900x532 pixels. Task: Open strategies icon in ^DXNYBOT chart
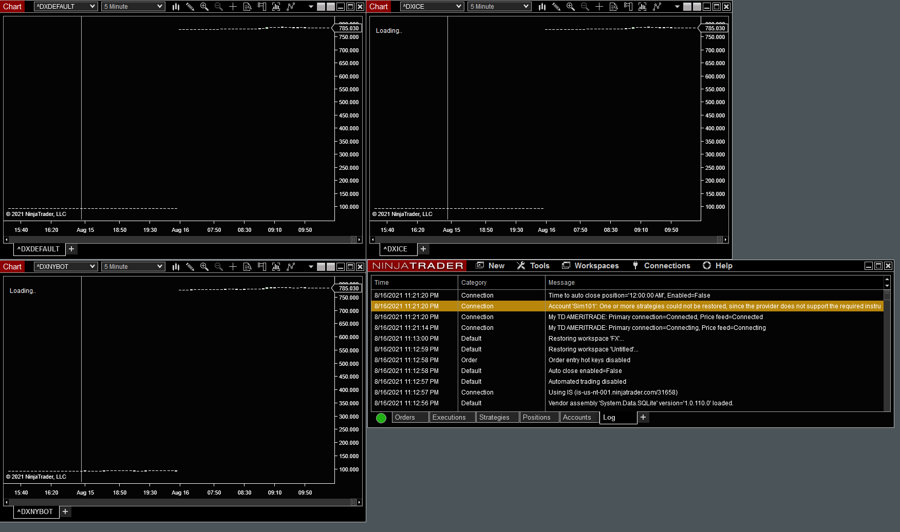click(291, 267)
